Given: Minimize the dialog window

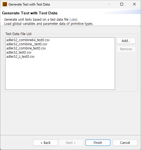Looking at the screenshot, I should pos(109,4).
